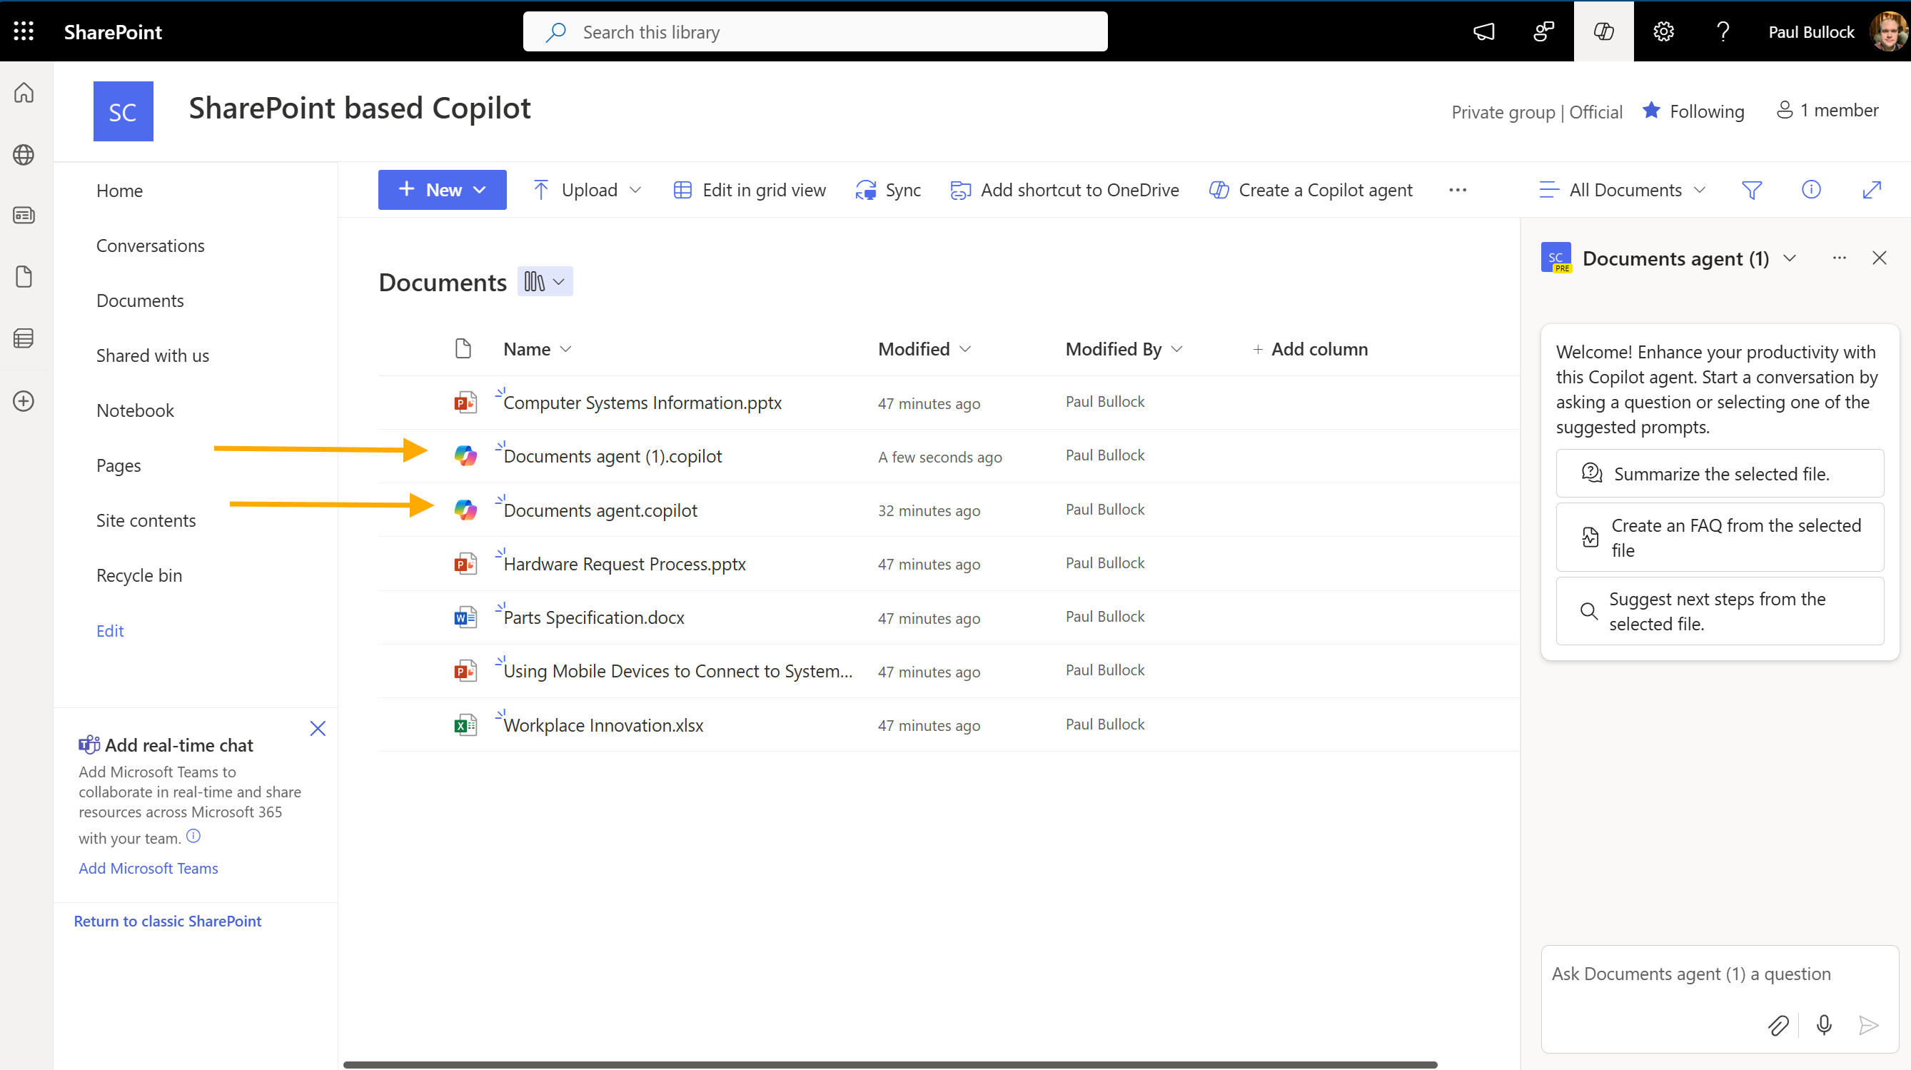
Task: Open more options in the command bar
Action: click(x=1457, y=189)
